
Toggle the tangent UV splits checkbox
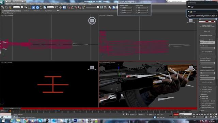[201, 105]
